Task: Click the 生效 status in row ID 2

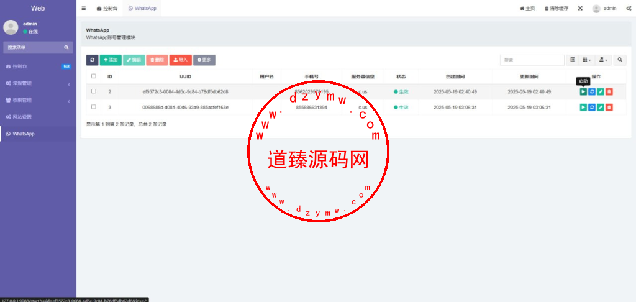Action: [401, 92]
